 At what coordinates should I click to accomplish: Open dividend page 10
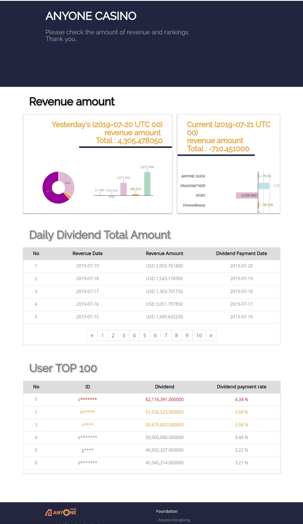(199, 335)
